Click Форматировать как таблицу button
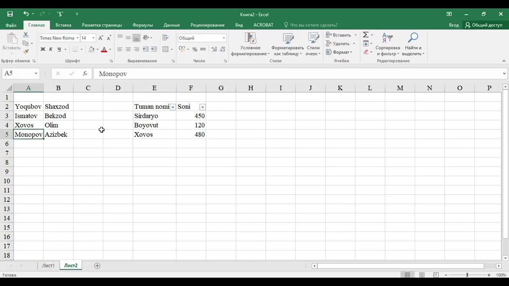 [x=288, y=44]
